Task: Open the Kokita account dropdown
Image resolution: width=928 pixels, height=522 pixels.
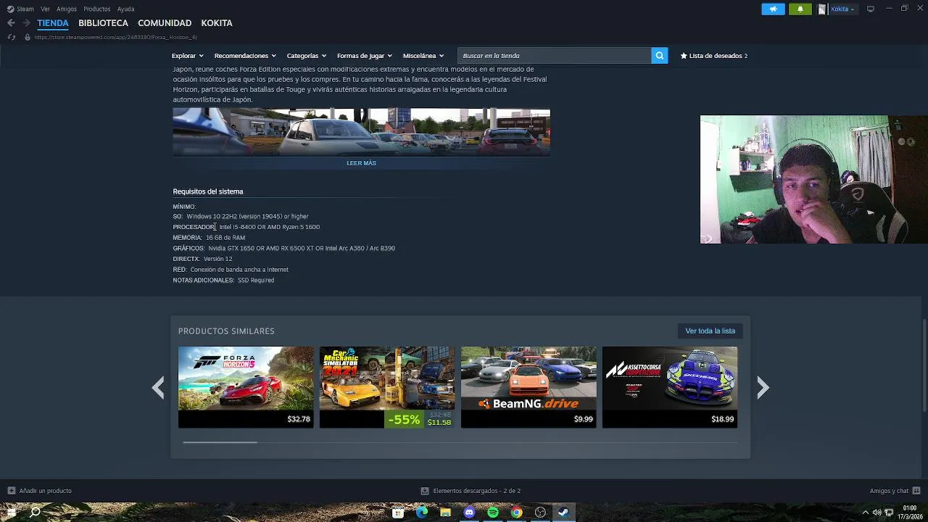Action: pyautogui.click(x=842, y=9)
